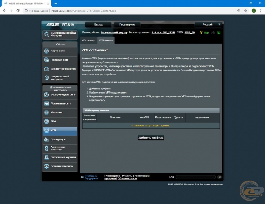Image resolution: width=265 pixels, height=204 pixels.
Task: Click the empty table message text
Action: pyautogui.click(x=151, y=125)
